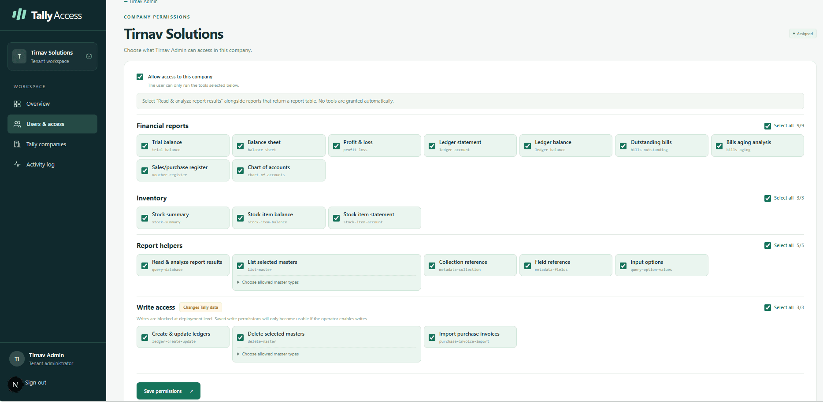Open Users & access menu item
Screen dimensions: 823x403
52,124
